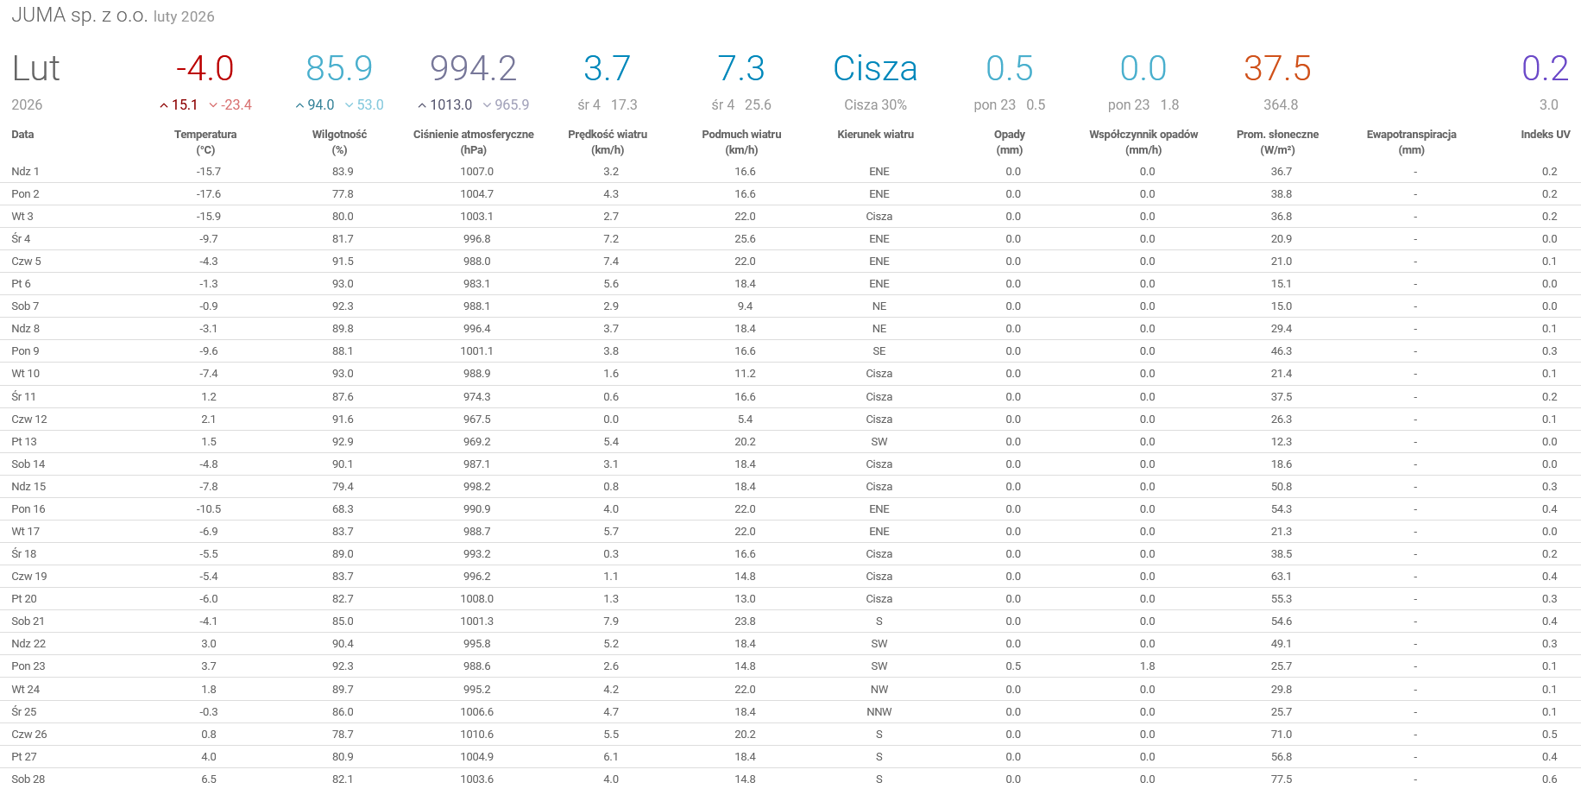Click the up arrow beside max humidity 94.0
The image size is (1581, 795).
click(x=299, y=105)
